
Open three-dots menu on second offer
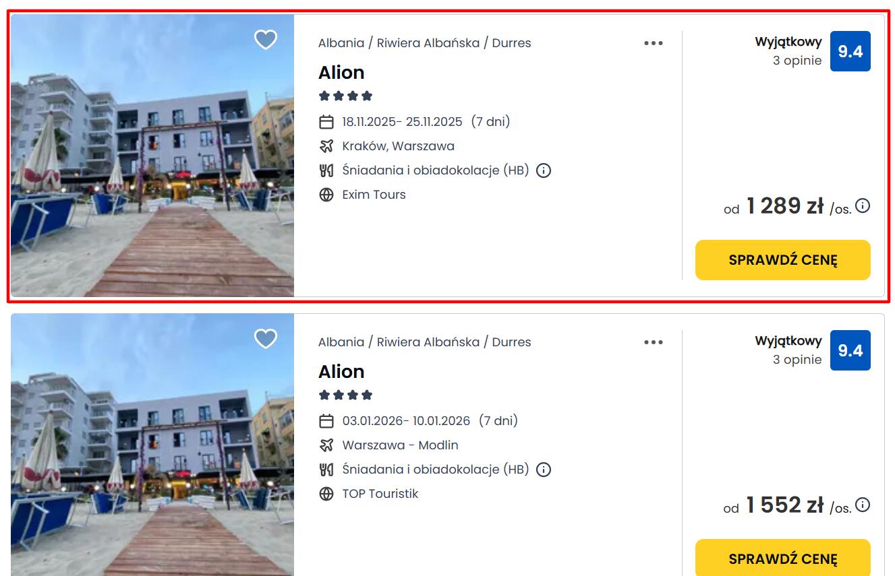click(653, 342)
